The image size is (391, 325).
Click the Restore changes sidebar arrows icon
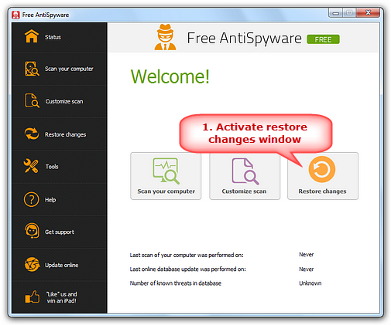pyautogui.click(x=32, y=134)
